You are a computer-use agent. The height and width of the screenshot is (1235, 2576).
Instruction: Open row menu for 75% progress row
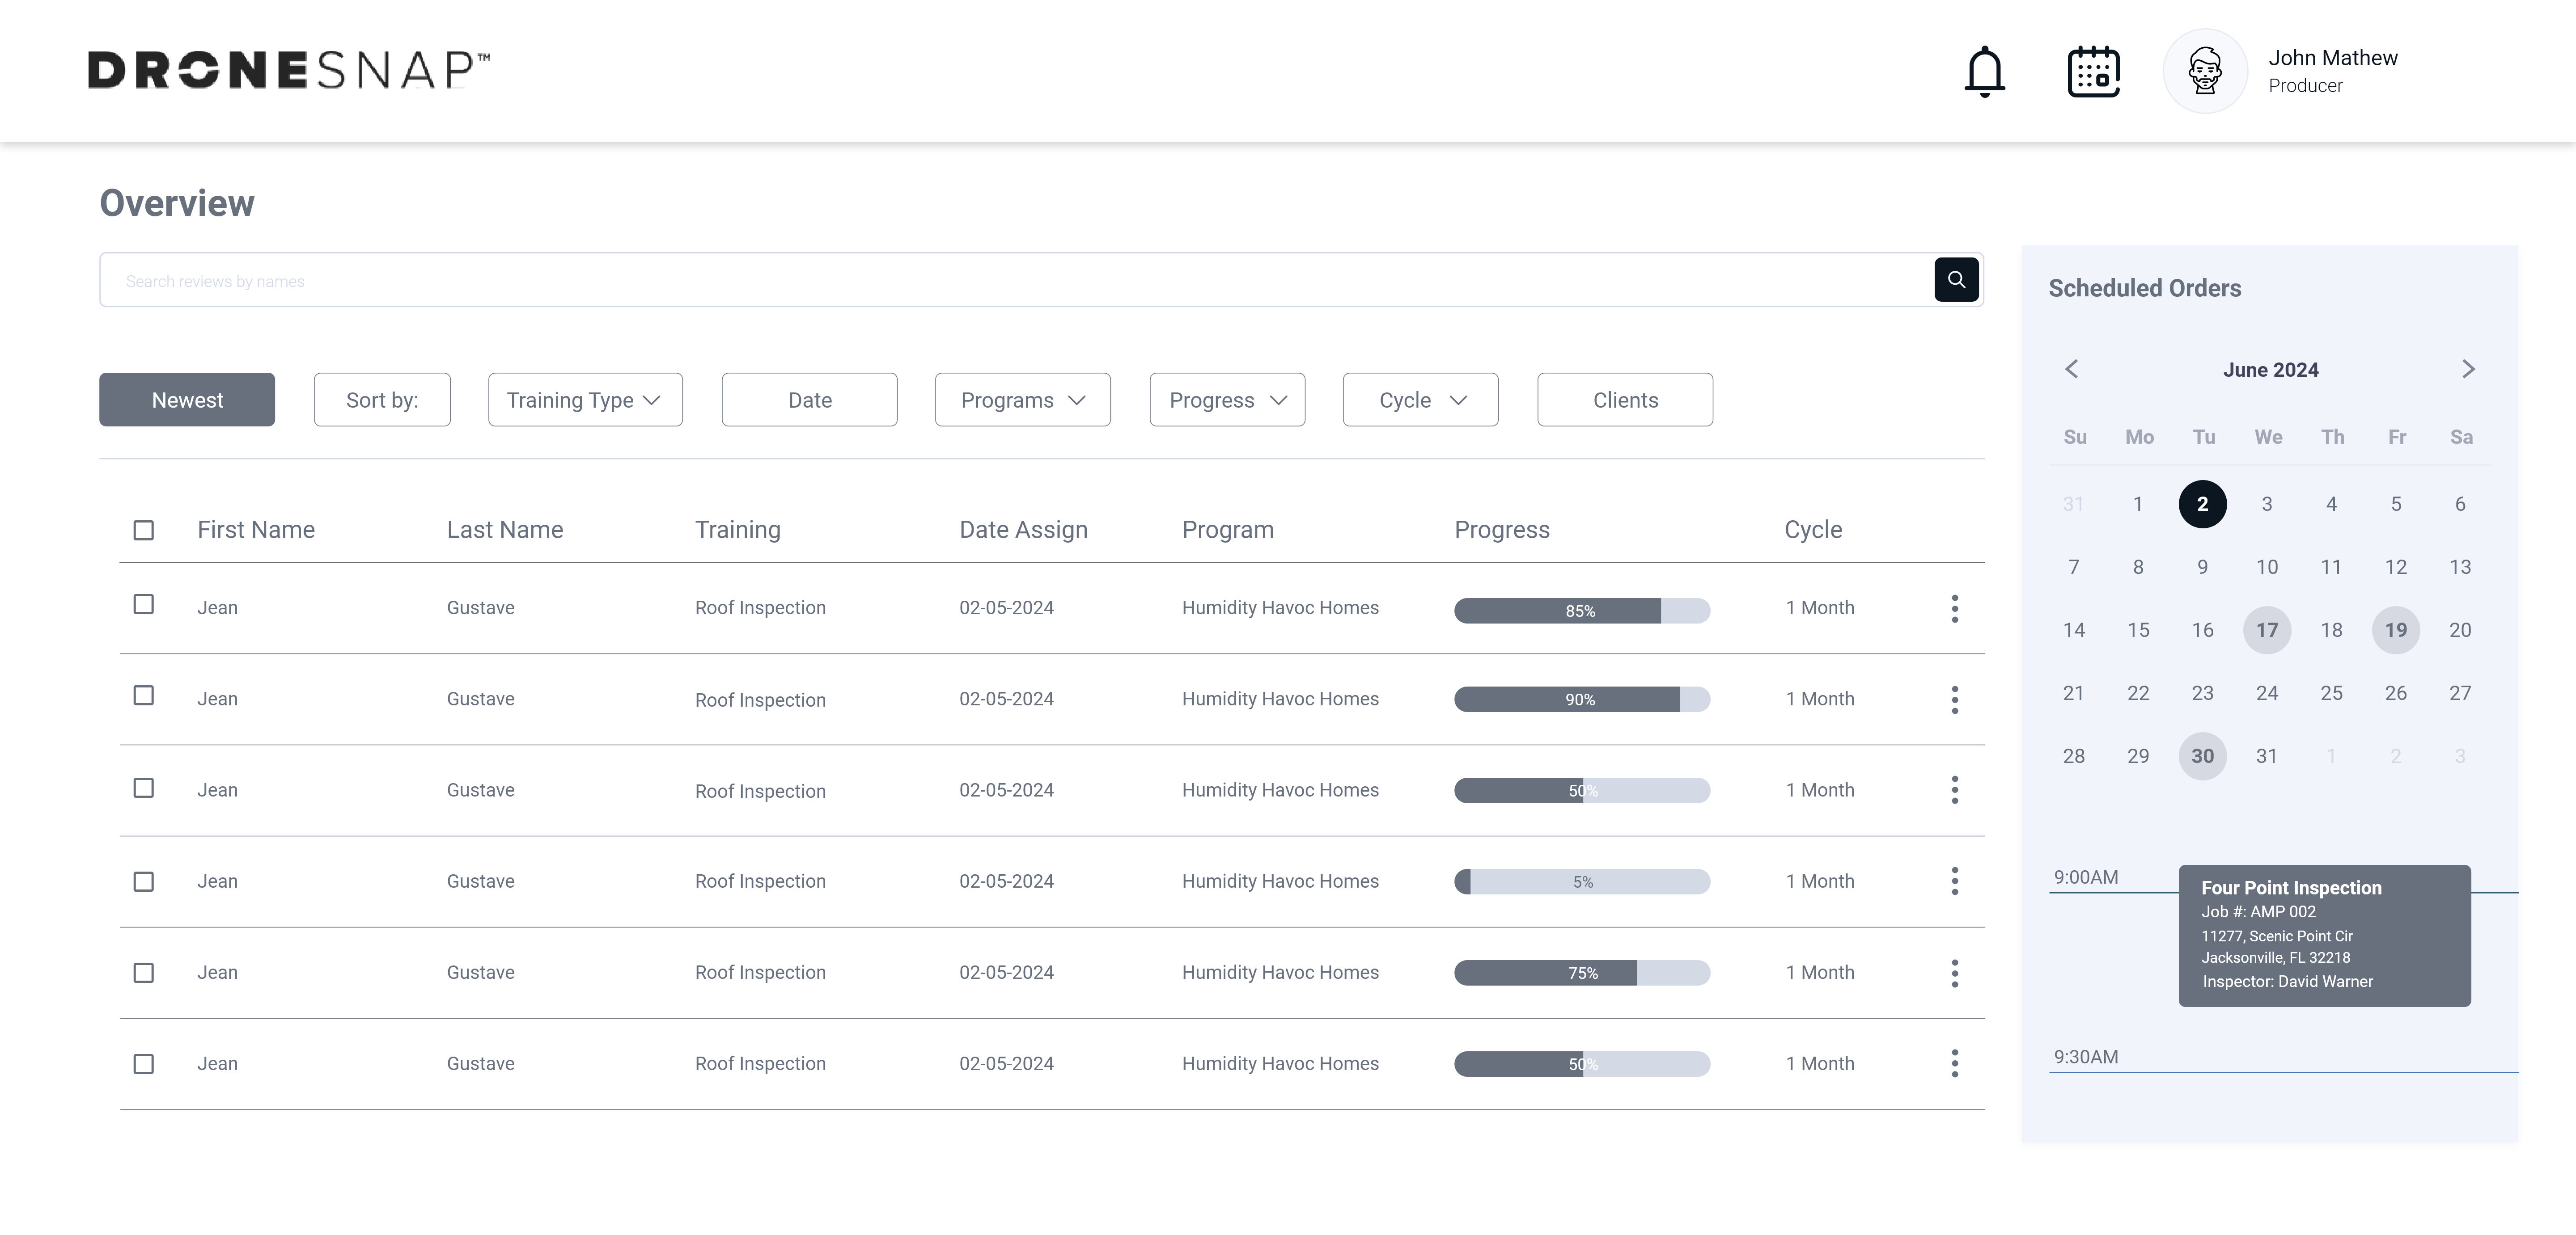1954,973
